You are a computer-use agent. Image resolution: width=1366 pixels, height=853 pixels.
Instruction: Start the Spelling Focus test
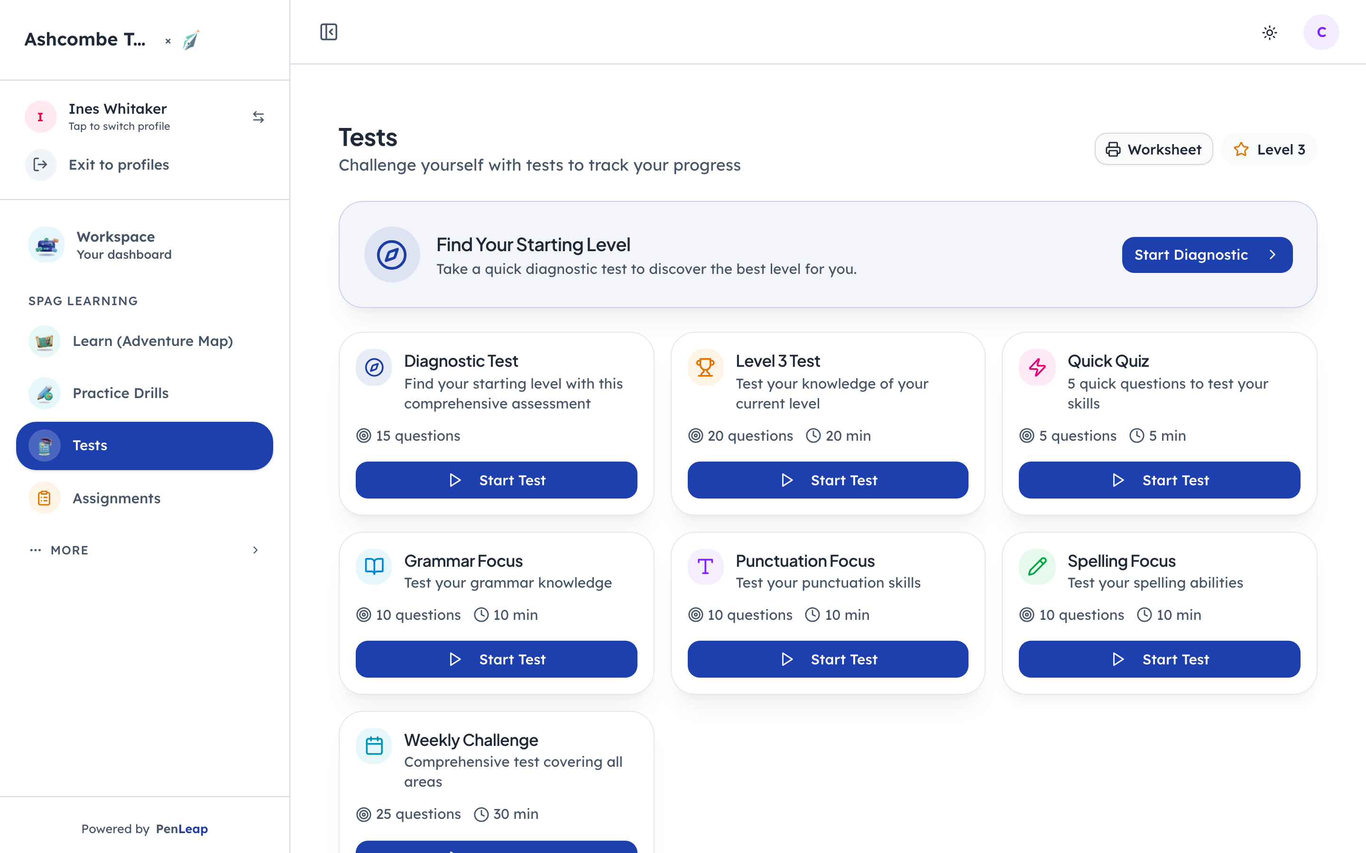(x=1159, y=659)
